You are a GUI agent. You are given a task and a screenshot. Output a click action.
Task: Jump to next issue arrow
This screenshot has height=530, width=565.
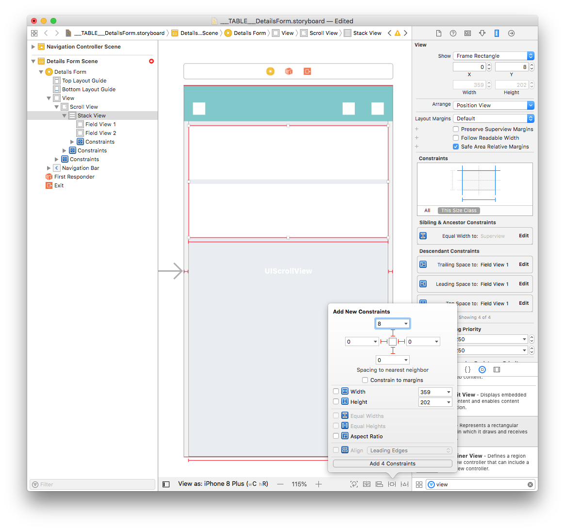tap(406, 33)
